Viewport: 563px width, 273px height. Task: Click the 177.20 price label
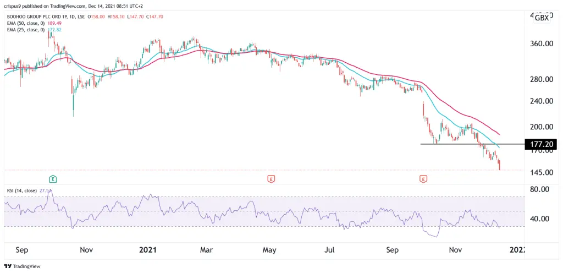(541, 144)
